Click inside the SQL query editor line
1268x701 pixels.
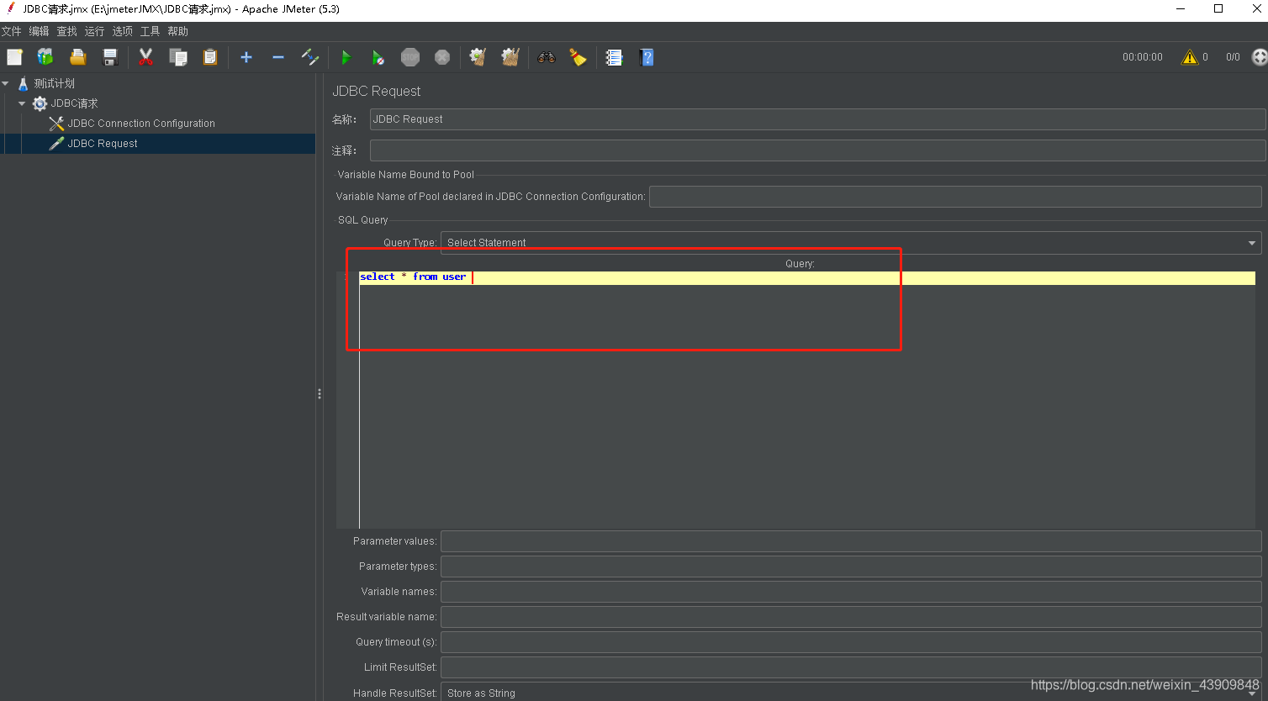point(807,277)
